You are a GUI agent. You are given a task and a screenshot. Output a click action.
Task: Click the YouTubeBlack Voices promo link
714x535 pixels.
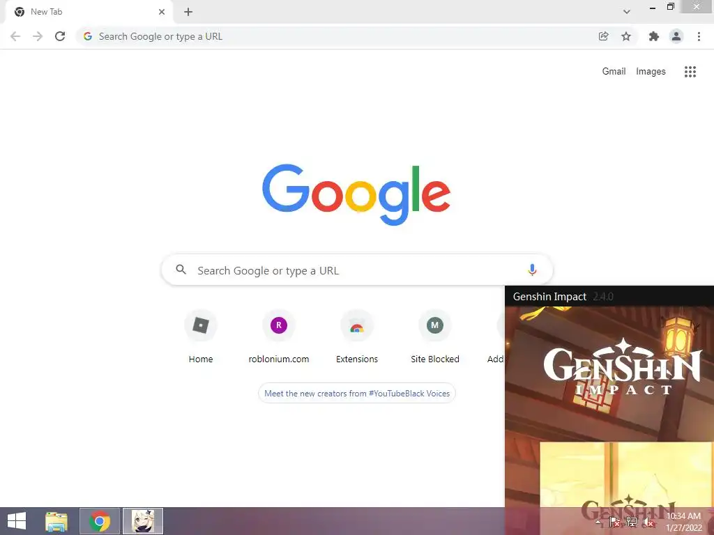pyautogui.click(x=357, y=394)
